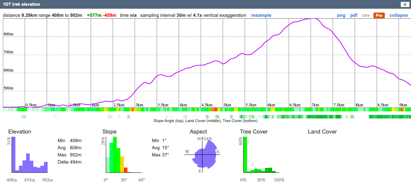The height and width of the screenshot is (184, 411).
Task: Click the red bar in the Slope histogram
Action: coord(126,170)
